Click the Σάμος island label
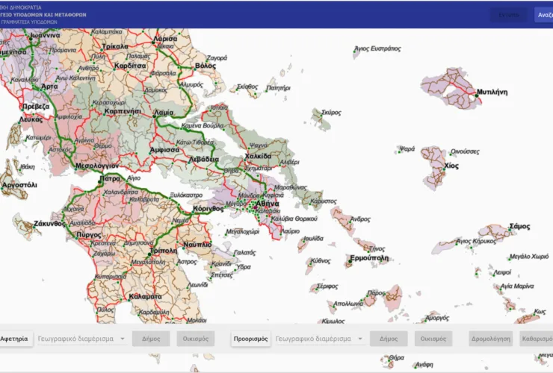 pyautogui.click(x=519, y=227)
